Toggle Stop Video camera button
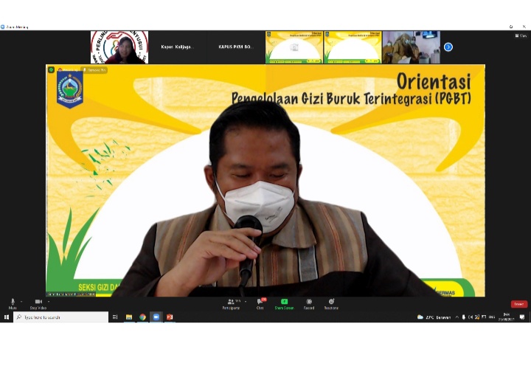Viewport: 531px width, 366px height. click(x=38, y=302)
